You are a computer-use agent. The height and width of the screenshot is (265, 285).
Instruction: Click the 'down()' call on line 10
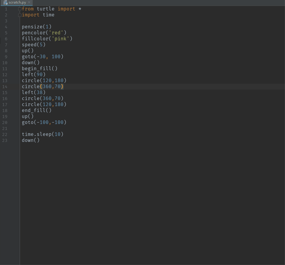(30, 63)
